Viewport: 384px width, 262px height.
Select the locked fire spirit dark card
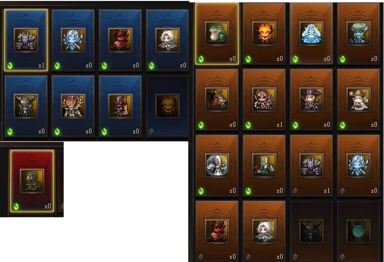coord(167,106)
